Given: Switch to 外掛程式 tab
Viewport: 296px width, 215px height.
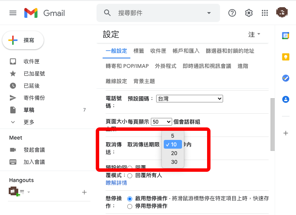Looking at the screenshot, I should point(166,66).
